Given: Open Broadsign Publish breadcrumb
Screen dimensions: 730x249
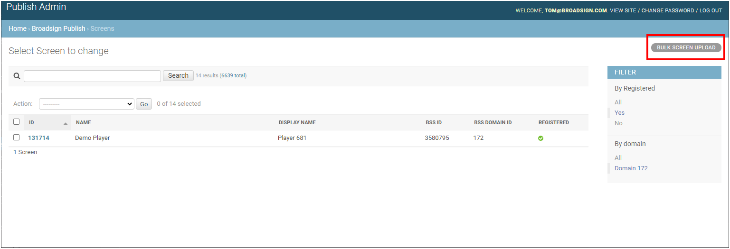Looking at the screenshot, I should click(x=58, y=28).
